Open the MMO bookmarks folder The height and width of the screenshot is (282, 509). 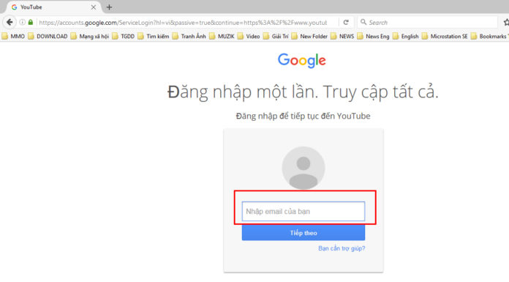[13, 36]
